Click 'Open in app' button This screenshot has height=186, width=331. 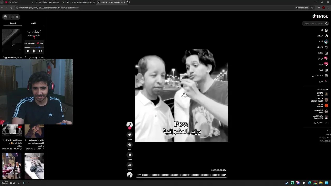302,8
